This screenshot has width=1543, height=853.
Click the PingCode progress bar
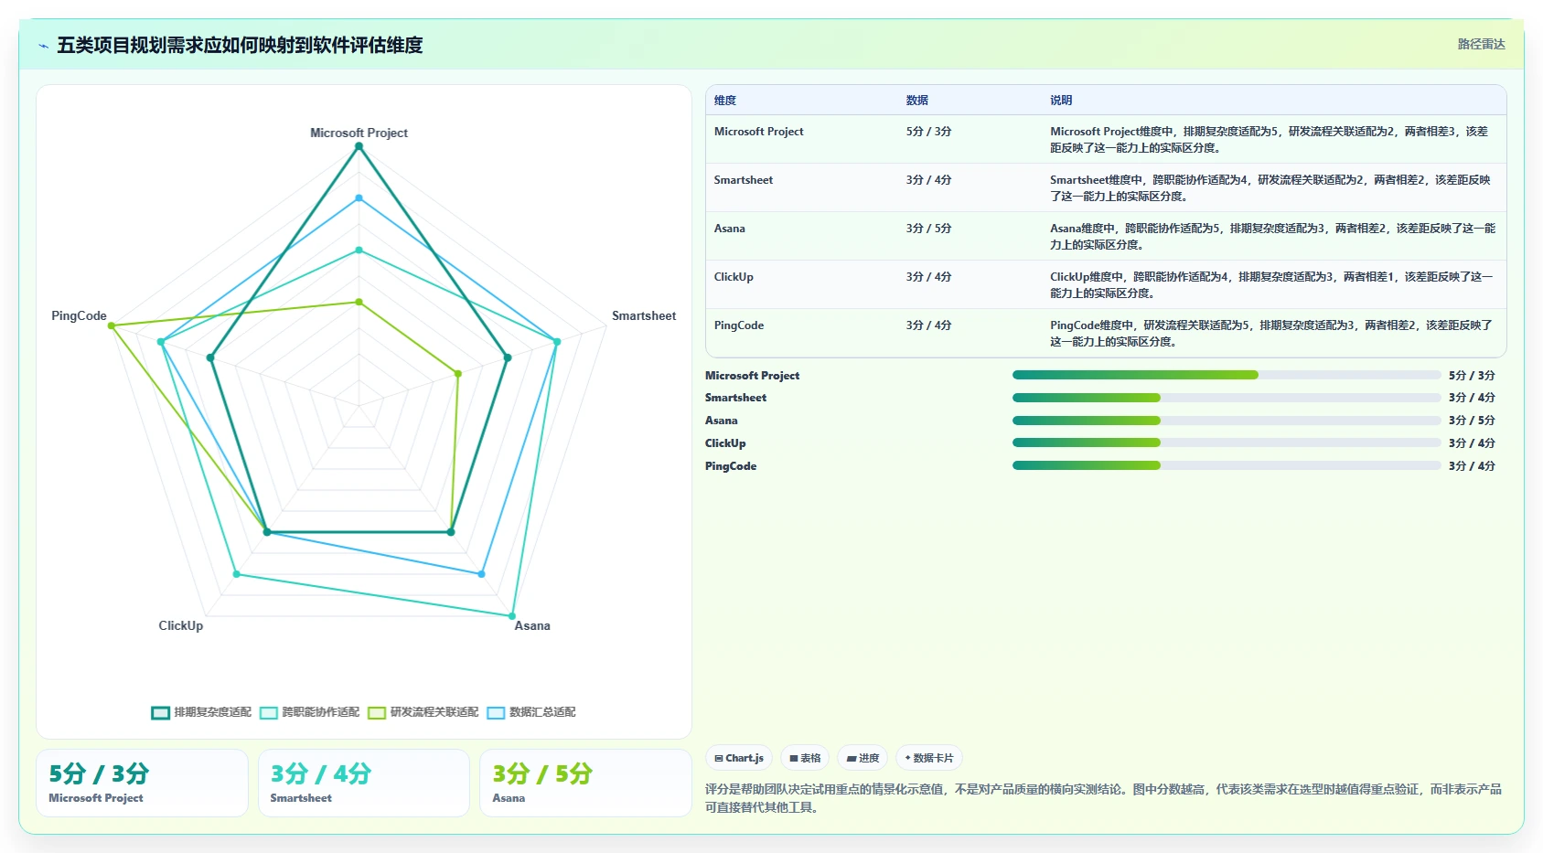click(1227, 465)
